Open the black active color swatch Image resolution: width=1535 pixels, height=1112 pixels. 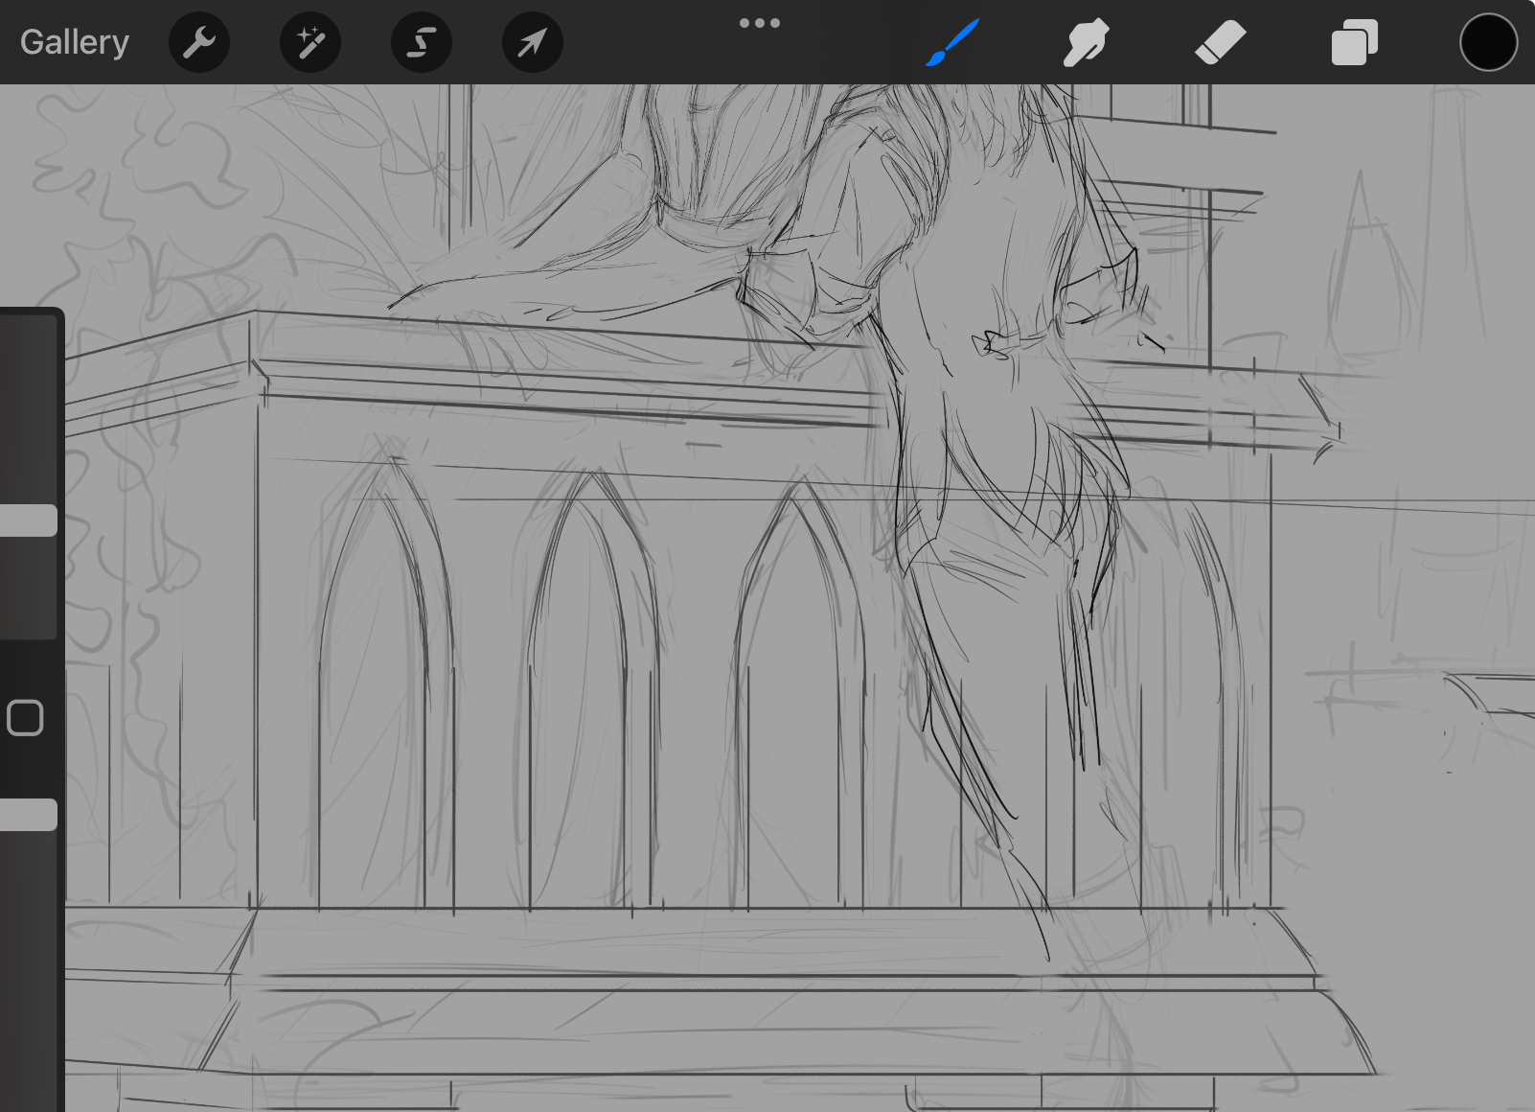[x=1488, y=42]
